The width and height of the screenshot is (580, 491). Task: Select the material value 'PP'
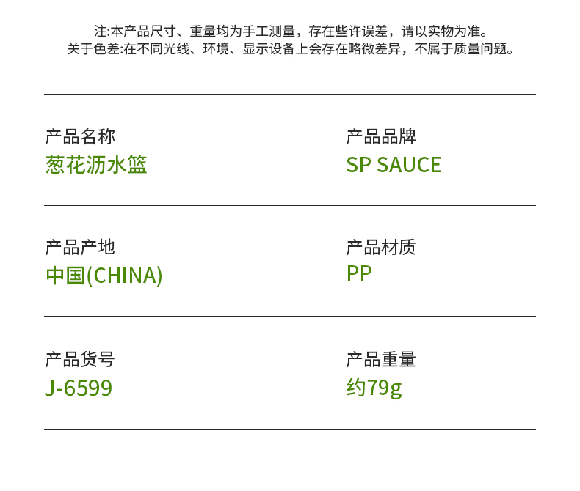pyautogui.click(x=359, y=273)
